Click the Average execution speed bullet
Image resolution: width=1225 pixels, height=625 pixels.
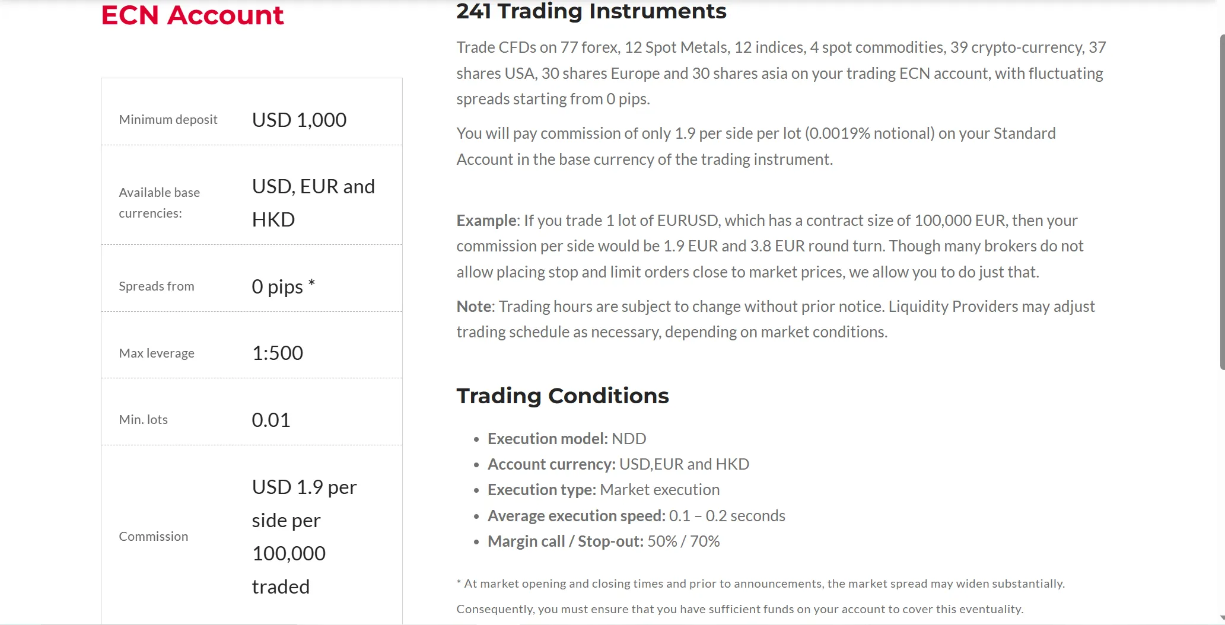point(636,516)
